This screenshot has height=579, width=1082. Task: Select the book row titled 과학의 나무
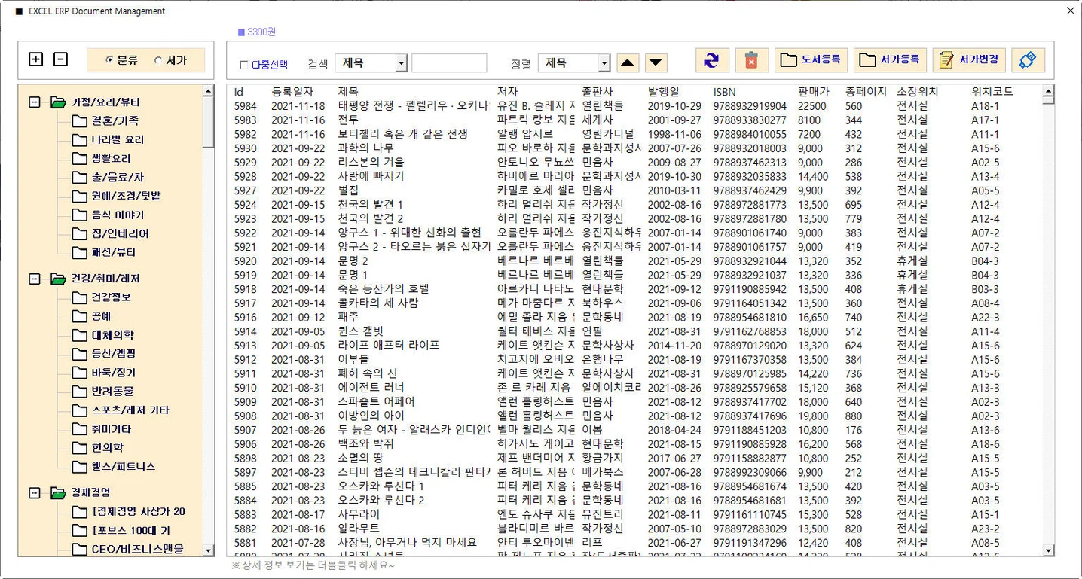pos(634,148)
